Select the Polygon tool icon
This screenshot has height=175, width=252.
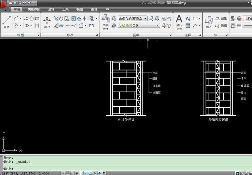click(x=32, y=19)
